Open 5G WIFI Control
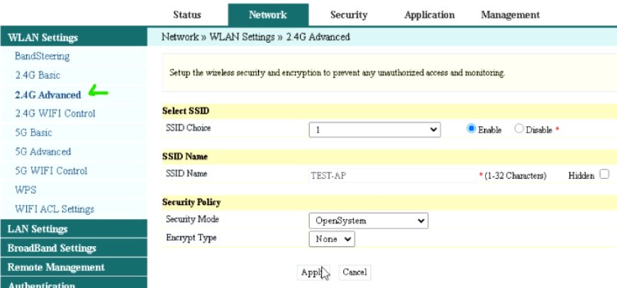Viewport: 617px width, 288px height. (51, 171)
